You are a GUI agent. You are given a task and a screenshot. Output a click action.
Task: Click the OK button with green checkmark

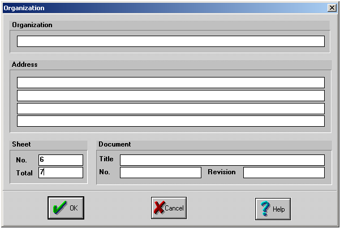click(x=66, y=208)
